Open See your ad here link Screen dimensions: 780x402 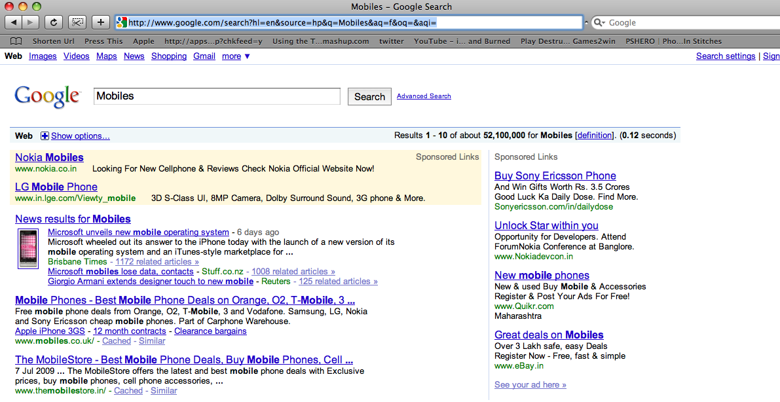click(x=530, y=385)
